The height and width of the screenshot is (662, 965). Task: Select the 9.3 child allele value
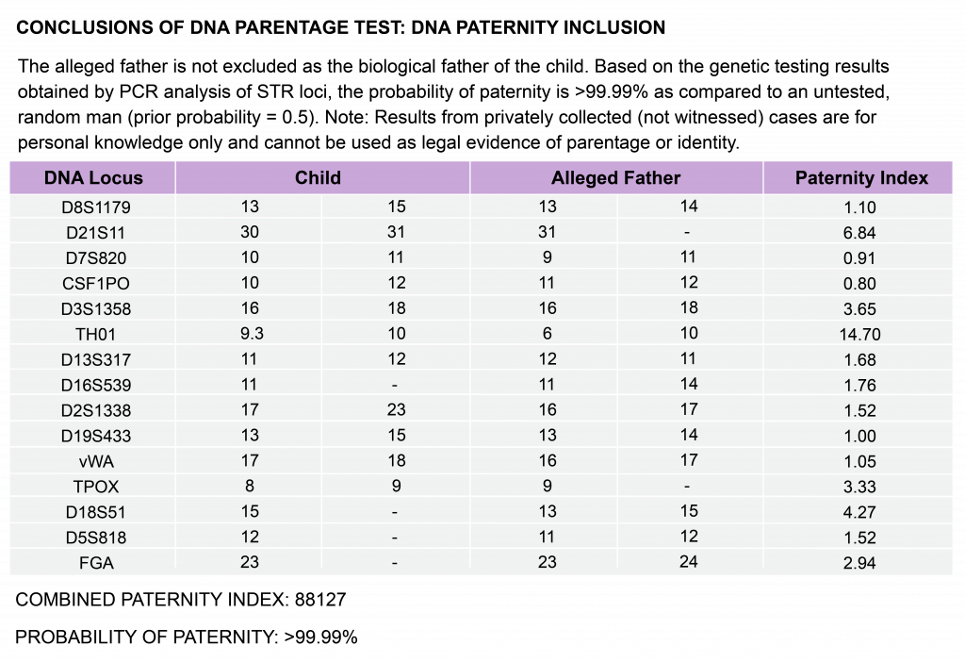click(x=252, y=334)
